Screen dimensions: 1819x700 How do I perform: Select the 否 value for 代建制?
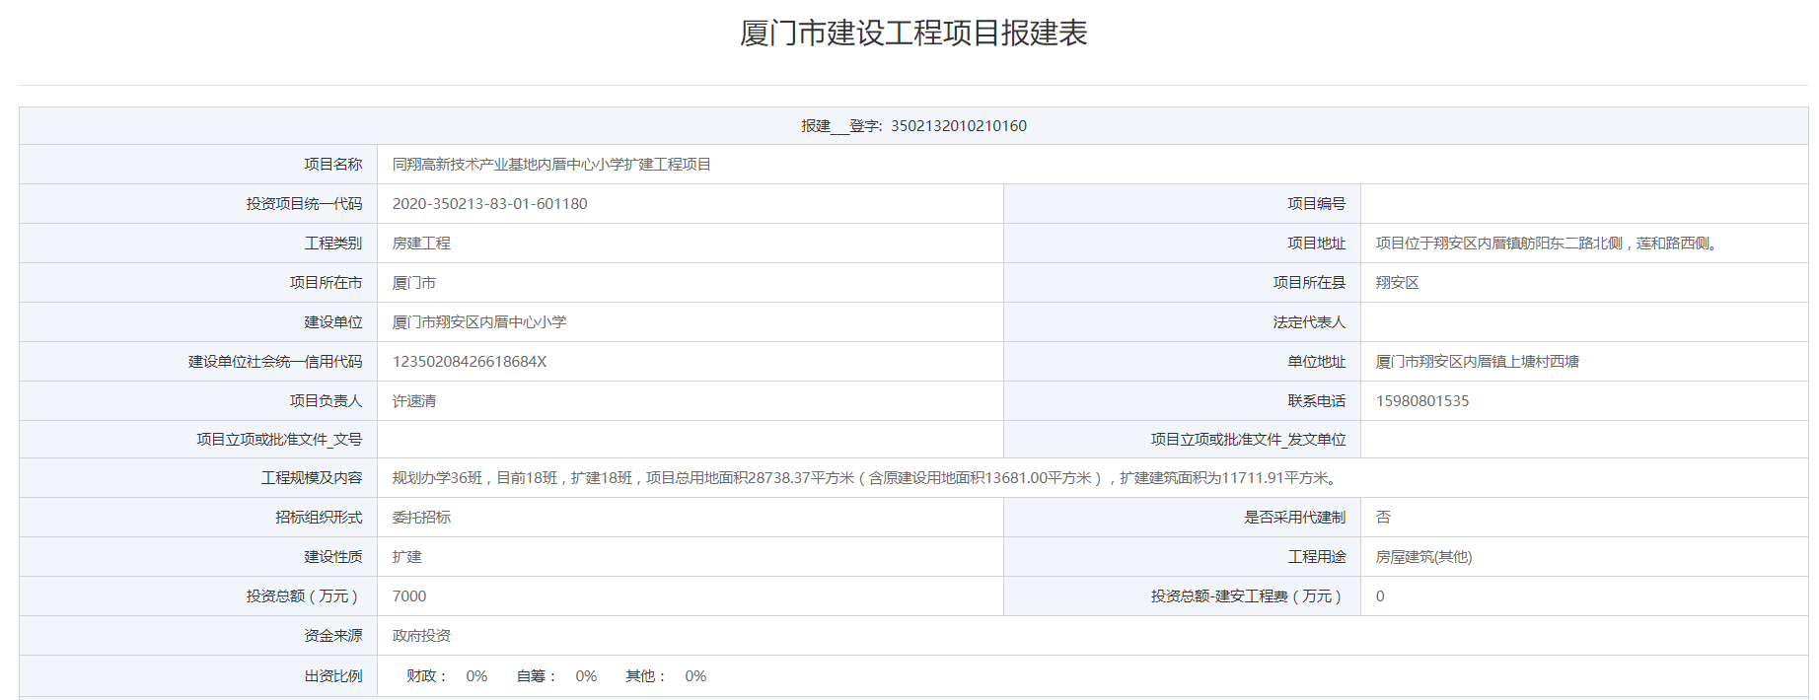click(x=1383, y=518)
